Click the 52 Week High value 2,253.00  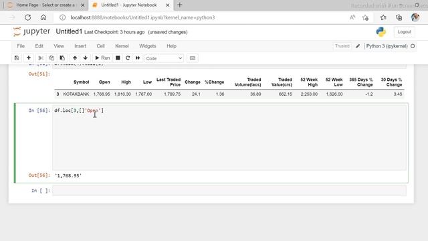coord(309,94)
